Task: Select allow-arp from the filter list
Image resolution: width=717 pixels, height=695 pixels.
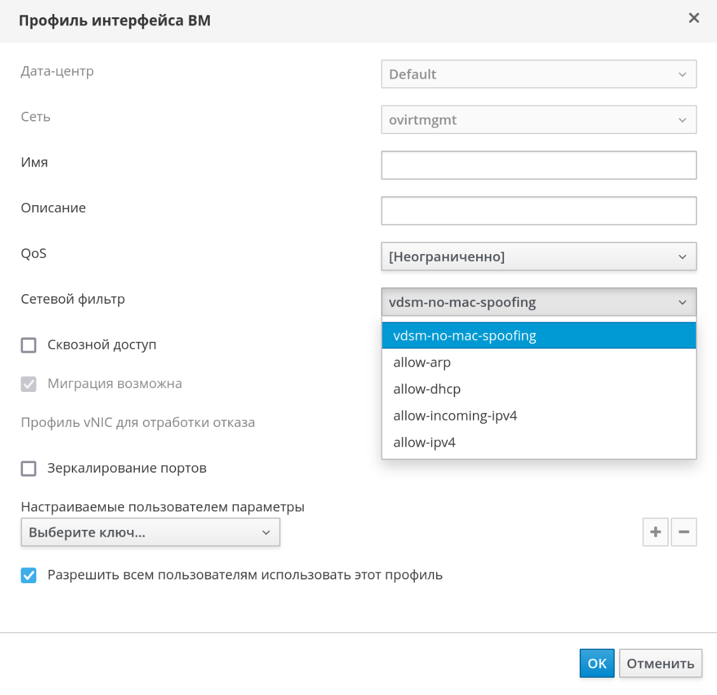Action: [422, 363]
